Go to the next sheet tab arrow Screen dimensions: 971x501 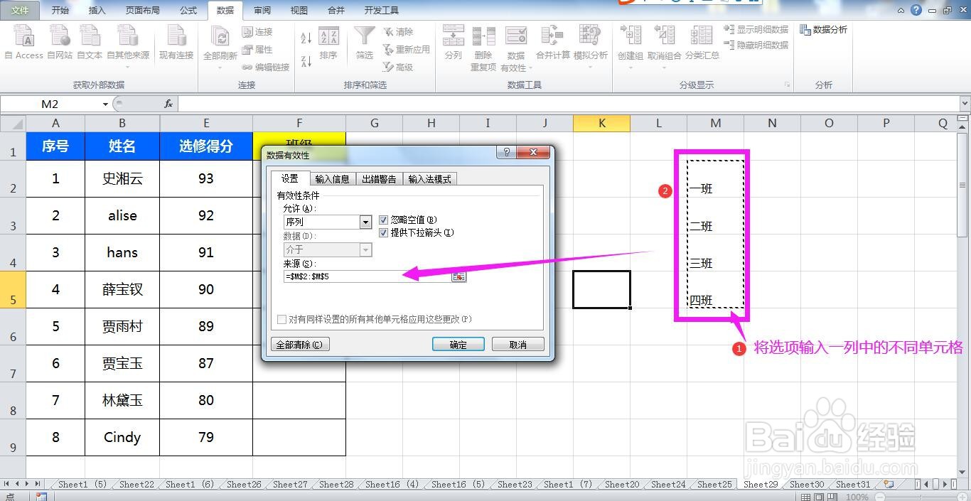[27, 484]
